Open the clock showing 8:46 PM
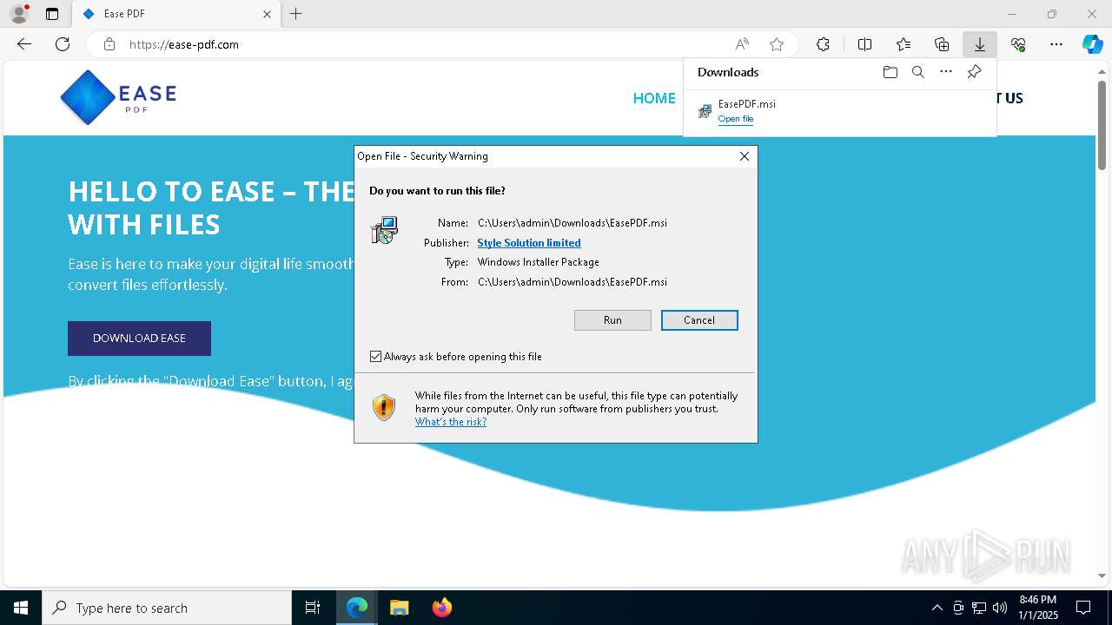The image size is (1112, 625). coord(1038,608)
